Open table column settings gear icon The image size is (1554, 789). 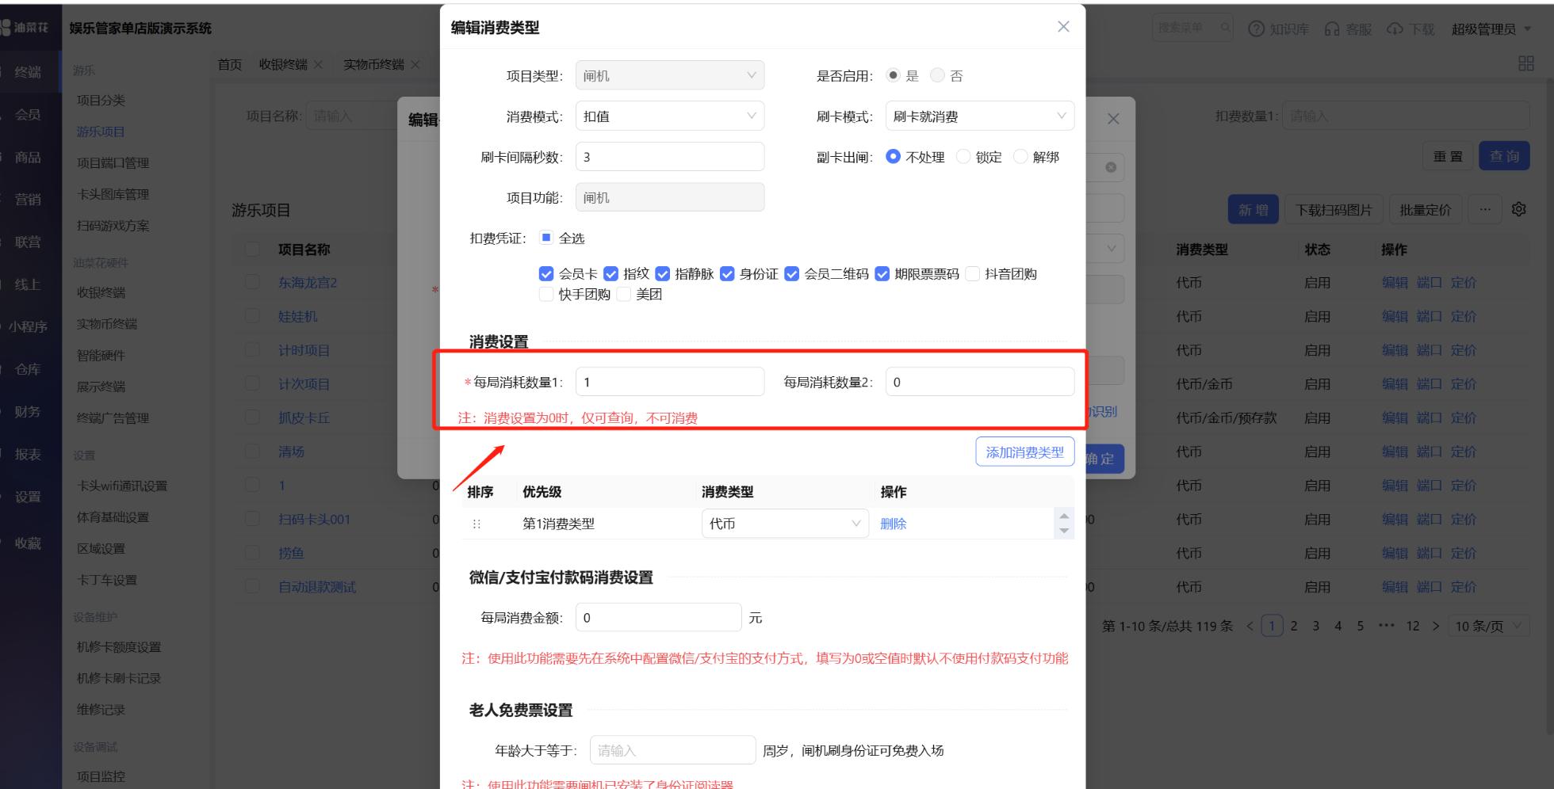point(1519,209)
